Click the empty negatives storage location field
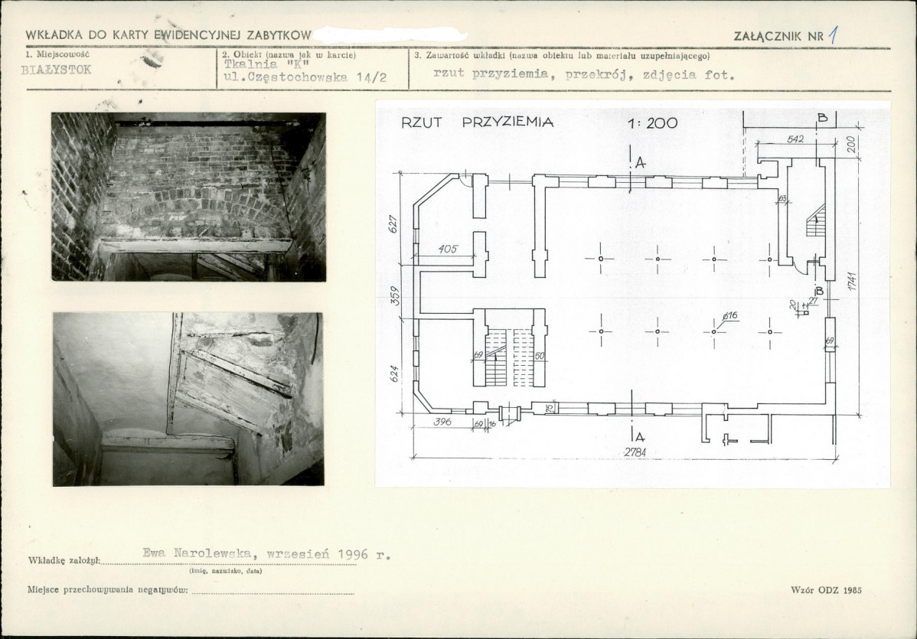The width and height of the screenshot is (917, 639). (x=272, y=589)
